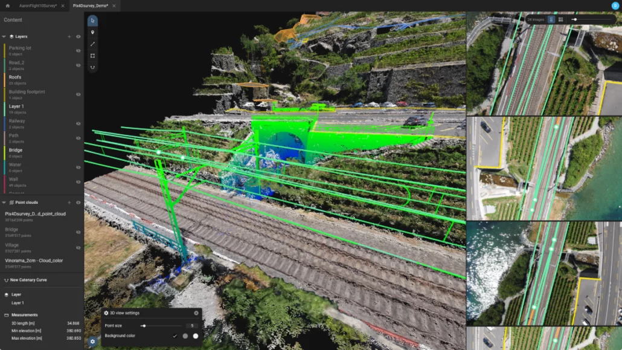Switch to AaronFlight10Survey tab
This screenshot has width=622, height=350.
coord(37,5)
